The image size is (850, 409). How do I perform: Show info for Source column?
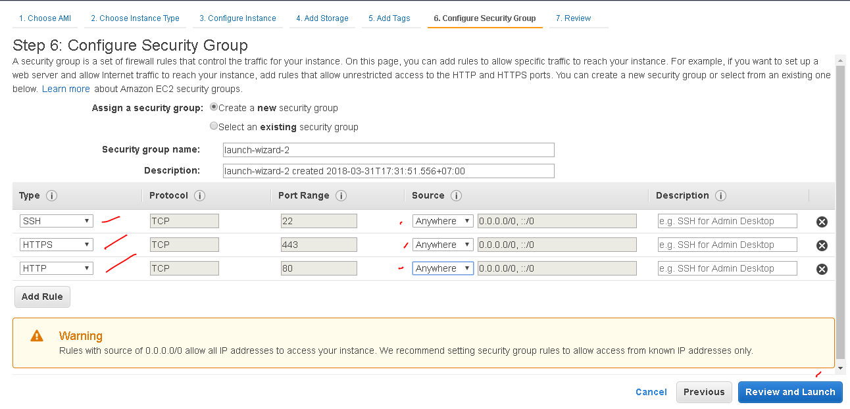pos(456,196)
